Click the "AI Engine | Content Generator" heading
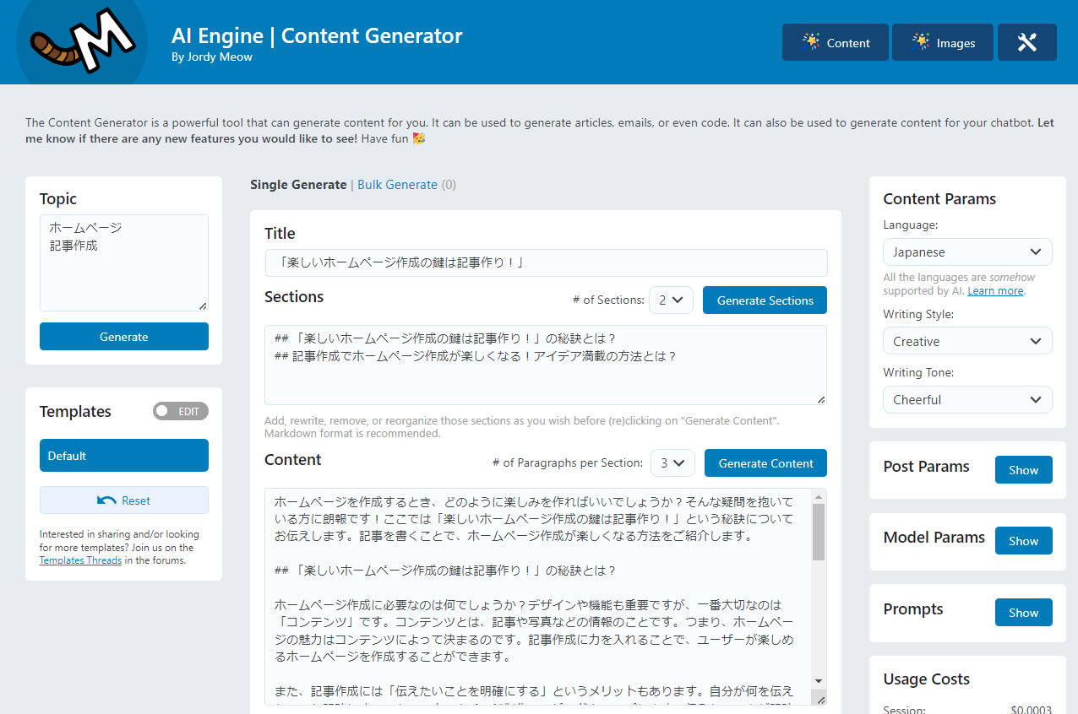Viewport: 1078px width, 714px height. coord(317,35)
